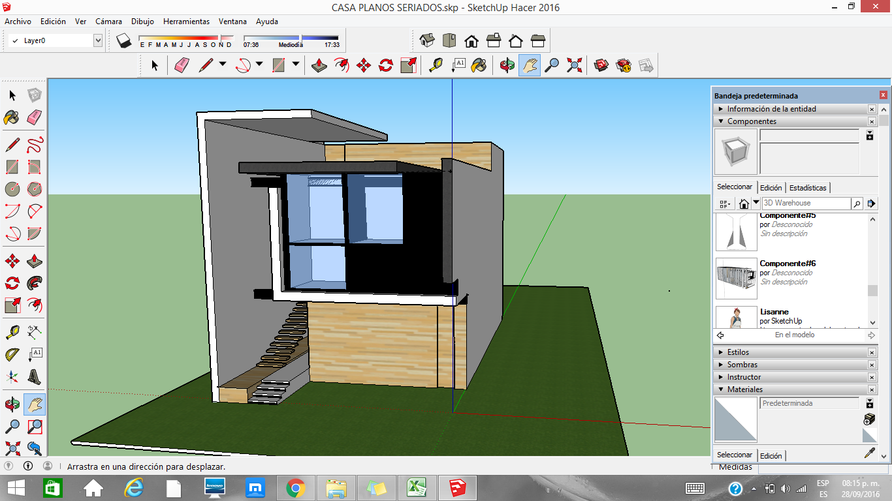Pick the eyedropper sample paint tool
This screenshot has height=501, width=892.
pos(869,453)
